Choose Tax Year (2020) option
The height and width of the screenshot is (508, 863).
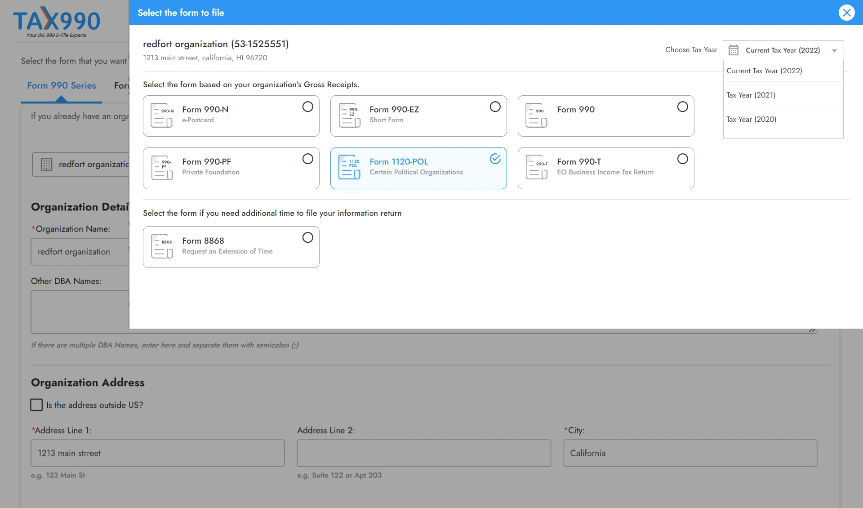tap(783, 119)
